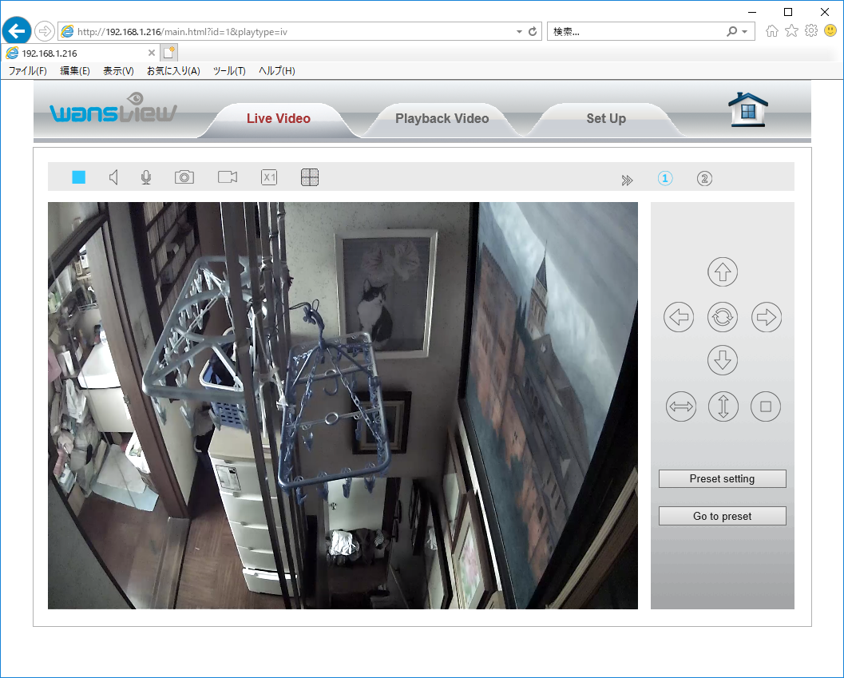Open the 編集(E) menu
Viewport: 844px width, 678px height.
click(75, 71)
